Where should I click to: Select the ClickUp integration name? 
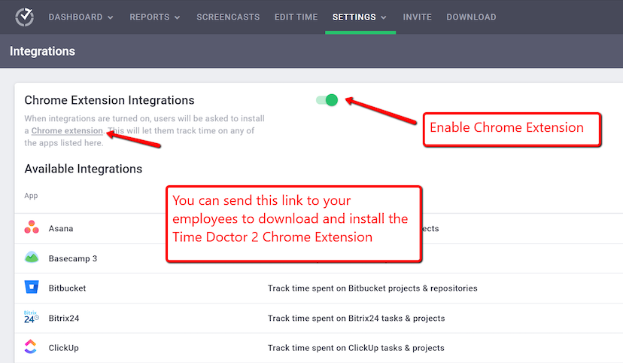[x=63, y=348]
